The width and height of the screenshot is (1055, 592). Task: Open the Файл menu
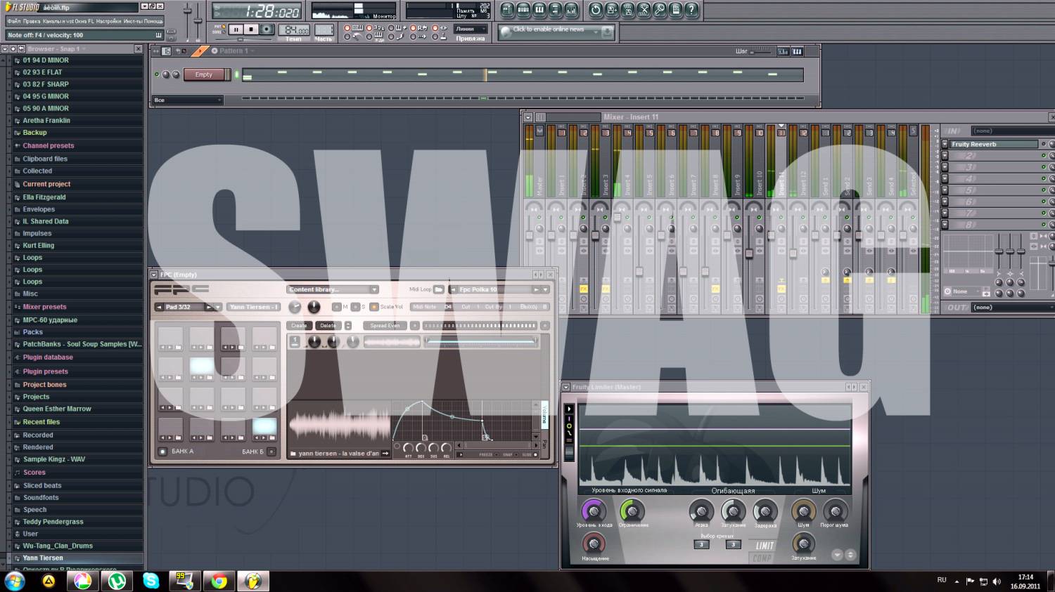[x=14, y=21]
